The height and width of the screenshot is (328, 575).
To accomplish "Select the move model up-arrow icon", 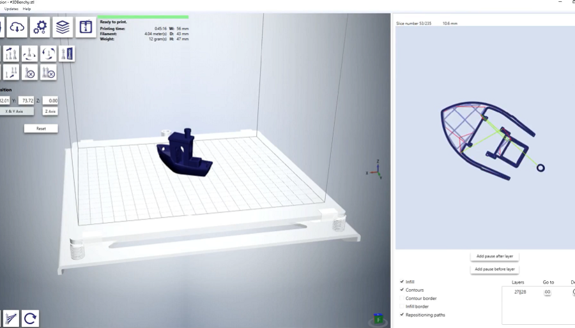I will tap(11, 54).
